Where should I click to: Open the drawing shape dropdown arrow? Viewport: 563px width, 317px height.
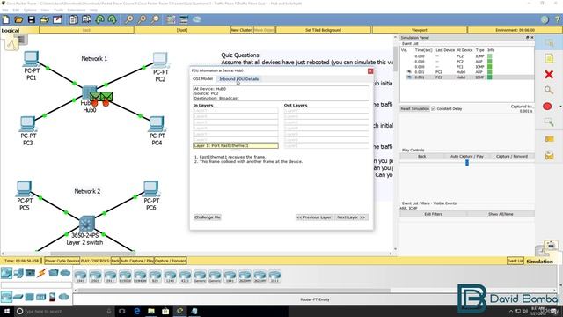560,107
